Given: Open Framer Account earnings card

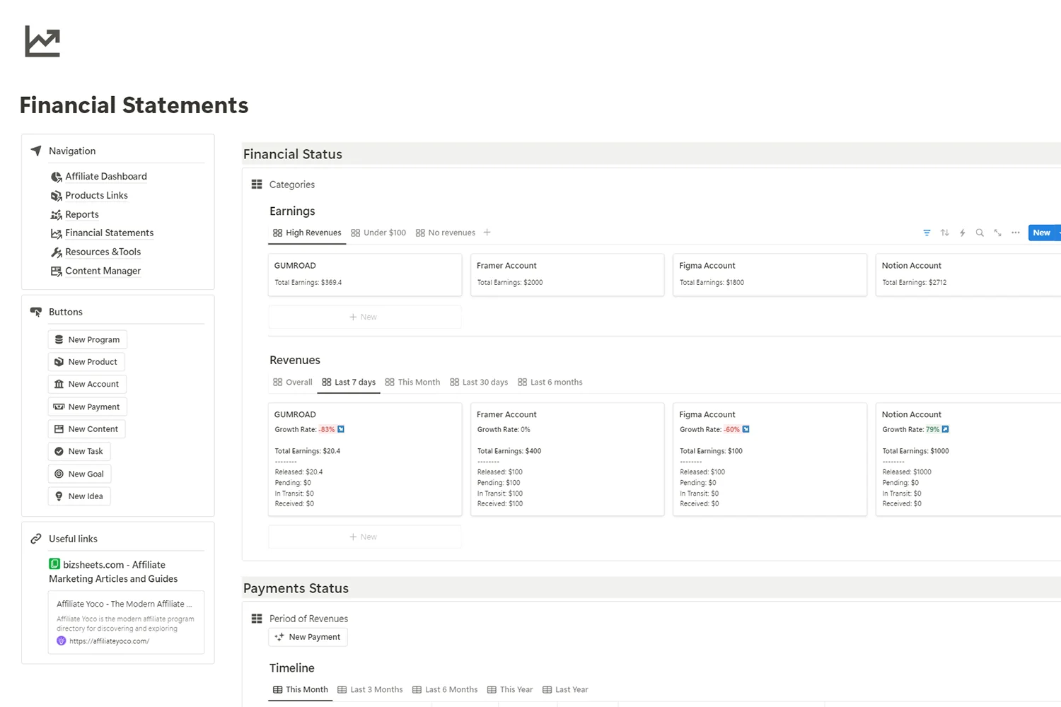Looking at the screenshot, I should tap(567, 274).
